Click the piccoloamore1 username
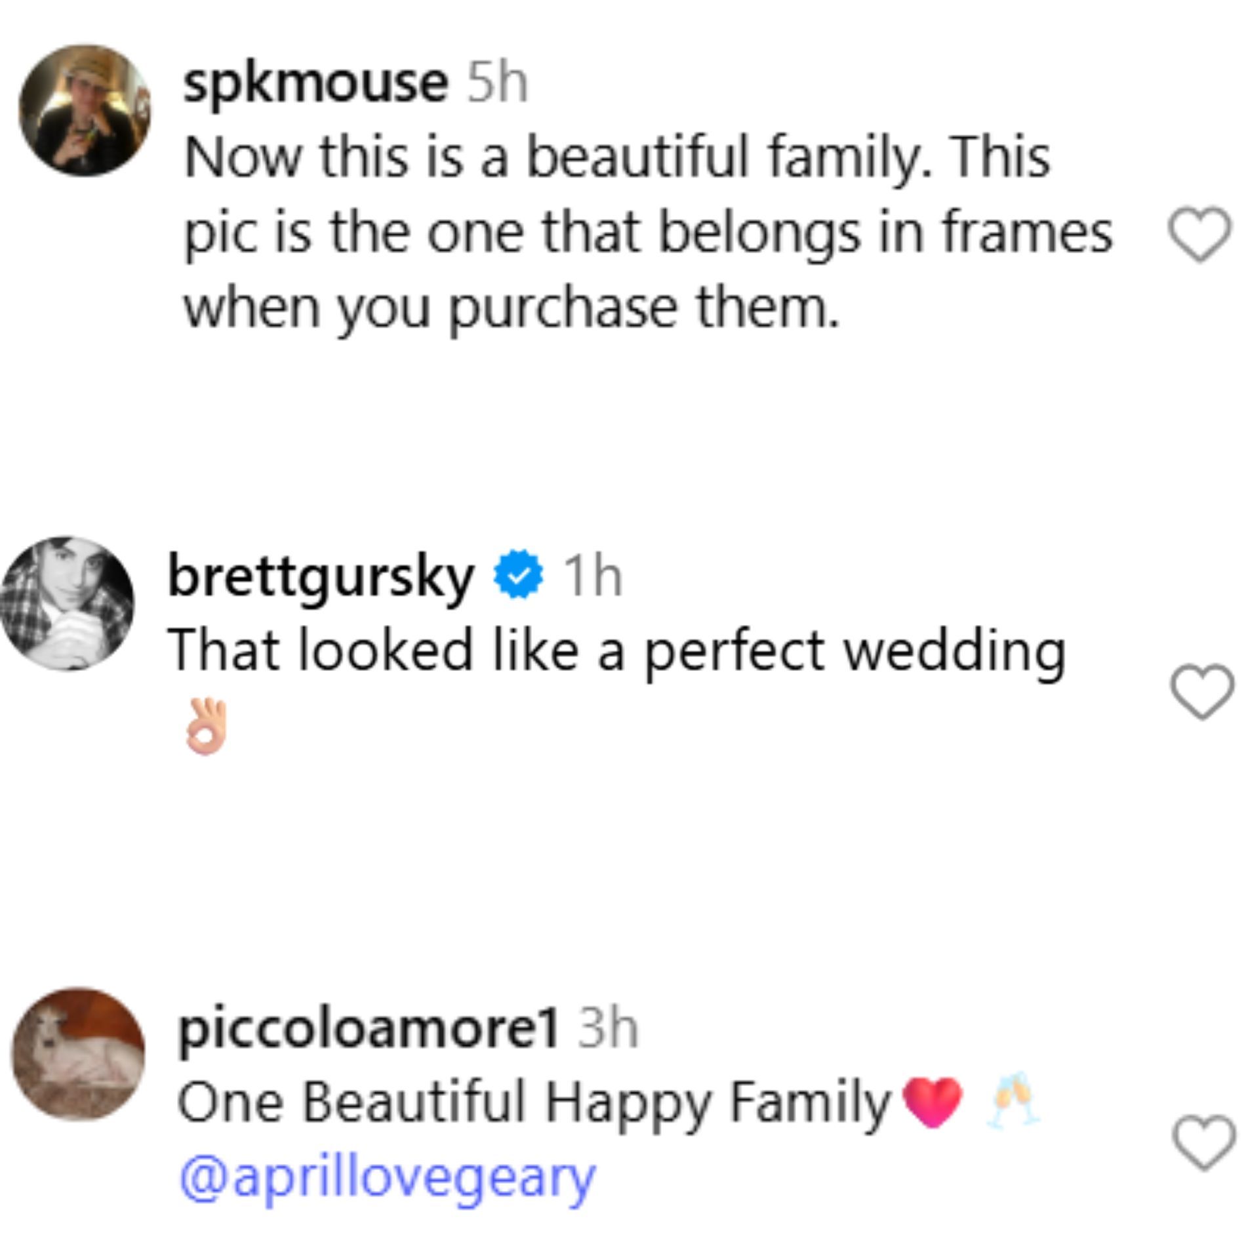The width and height of the screenshot is (1246, 1246). click(367, 1030)
